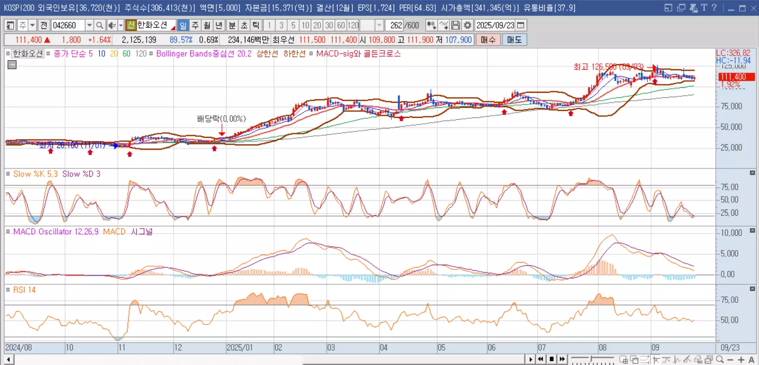Expand the speaker options dropdown arrow
This screenshot has height=365, width=759.
point(120,26)
